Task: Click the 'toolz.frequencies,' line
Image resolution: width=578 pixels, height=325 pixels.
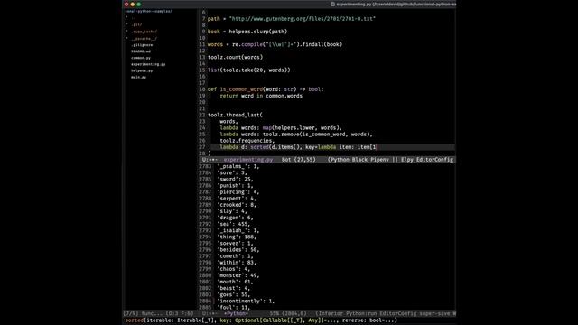Action: pyautogui.click(x=247, y=141)
